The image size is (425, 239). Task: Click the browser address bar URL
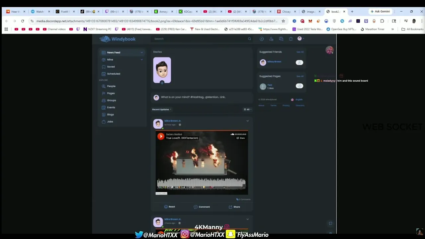(x=157, y=21)
